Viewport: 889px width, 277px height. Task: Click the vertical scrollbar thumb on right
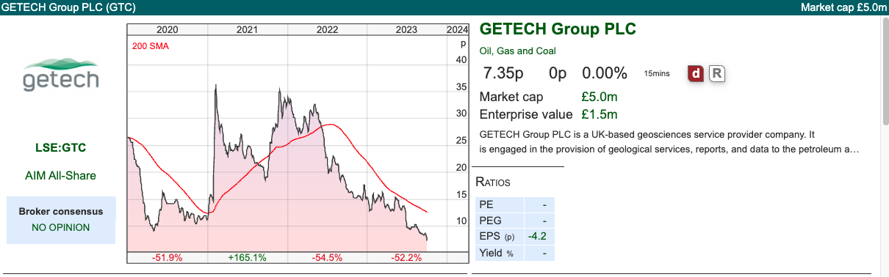885,73
